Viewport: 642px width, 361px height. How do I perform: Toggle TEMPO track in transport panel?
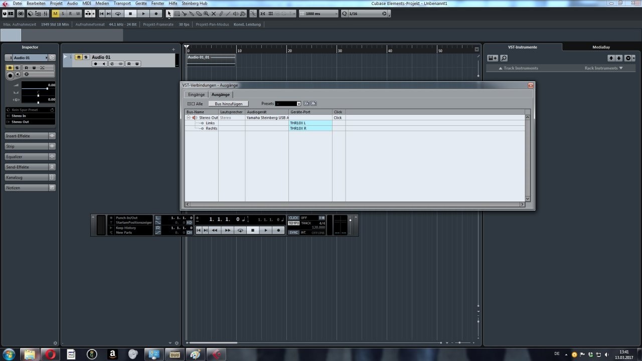tap(293, 223)
